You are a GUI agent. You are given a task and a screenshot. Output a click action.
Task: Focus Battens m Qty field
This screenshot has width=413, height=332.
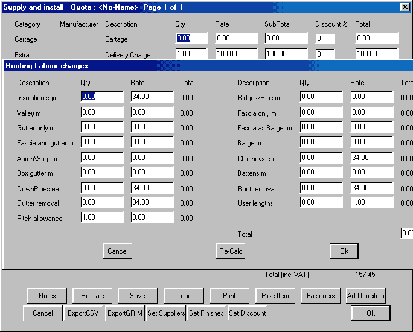[321, 172]
